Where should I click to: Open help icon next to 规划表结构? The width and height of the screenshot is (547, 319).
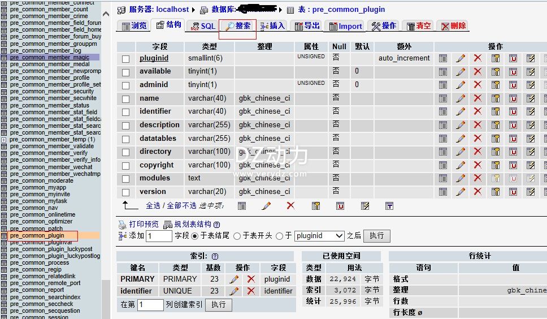point(216,225)
